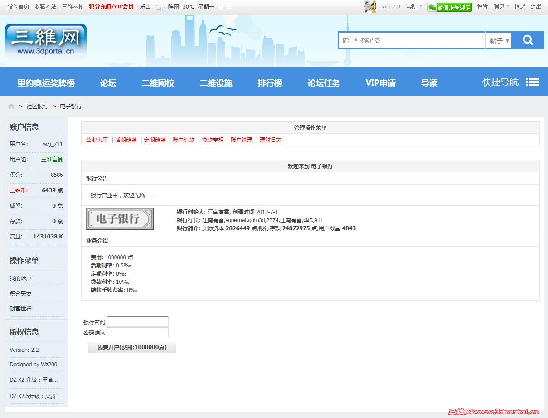548x418 pixels.
Task: Click the magnifier search icon
Action: tap(527, 40)
